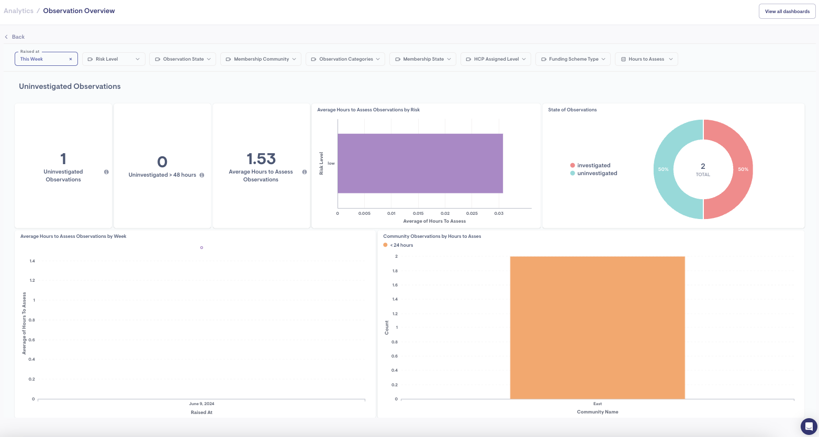Clear the This Week filter with X
819x437 pixels.
tap(71, 59)
